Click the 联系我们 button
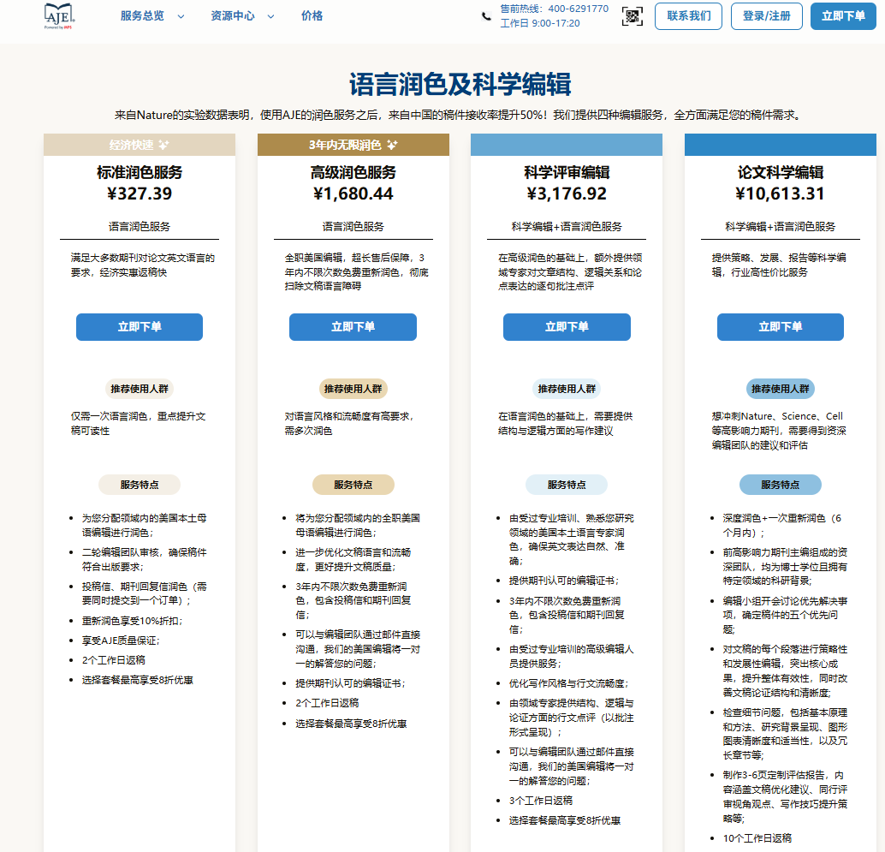 688,16
